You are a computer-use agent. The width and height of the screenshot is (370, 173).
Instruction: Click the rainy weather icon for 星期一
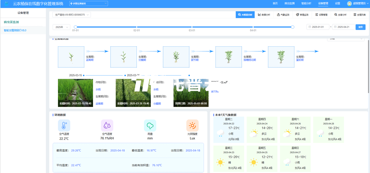click(320, 133)
